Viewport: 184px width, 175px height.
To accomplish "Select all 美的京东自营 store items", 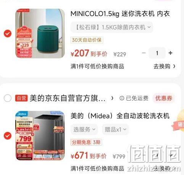I will click(x=8, y=98).
